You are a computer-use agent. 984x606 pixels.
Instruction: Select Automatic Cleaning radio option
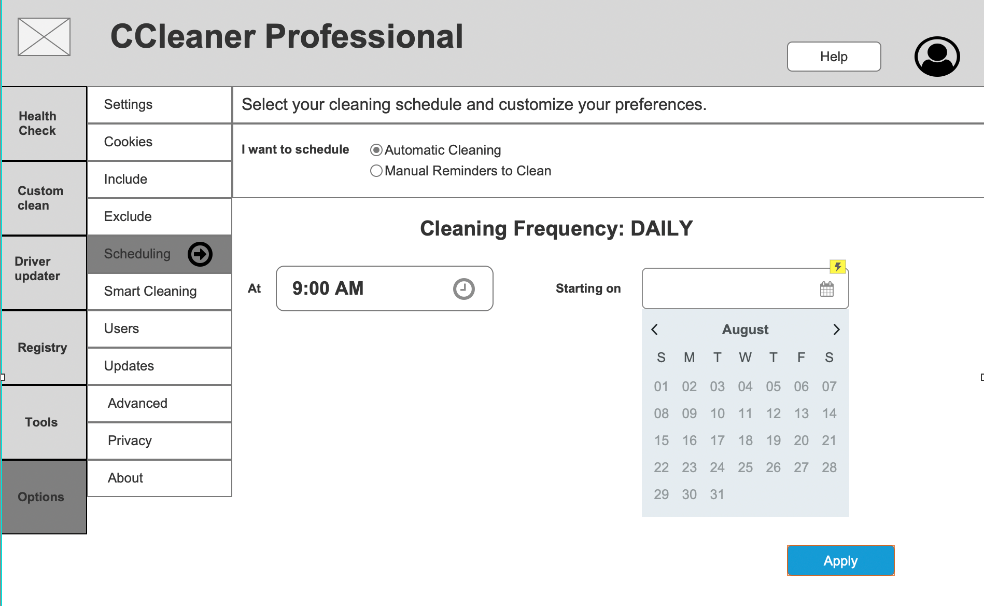(376, 150)
